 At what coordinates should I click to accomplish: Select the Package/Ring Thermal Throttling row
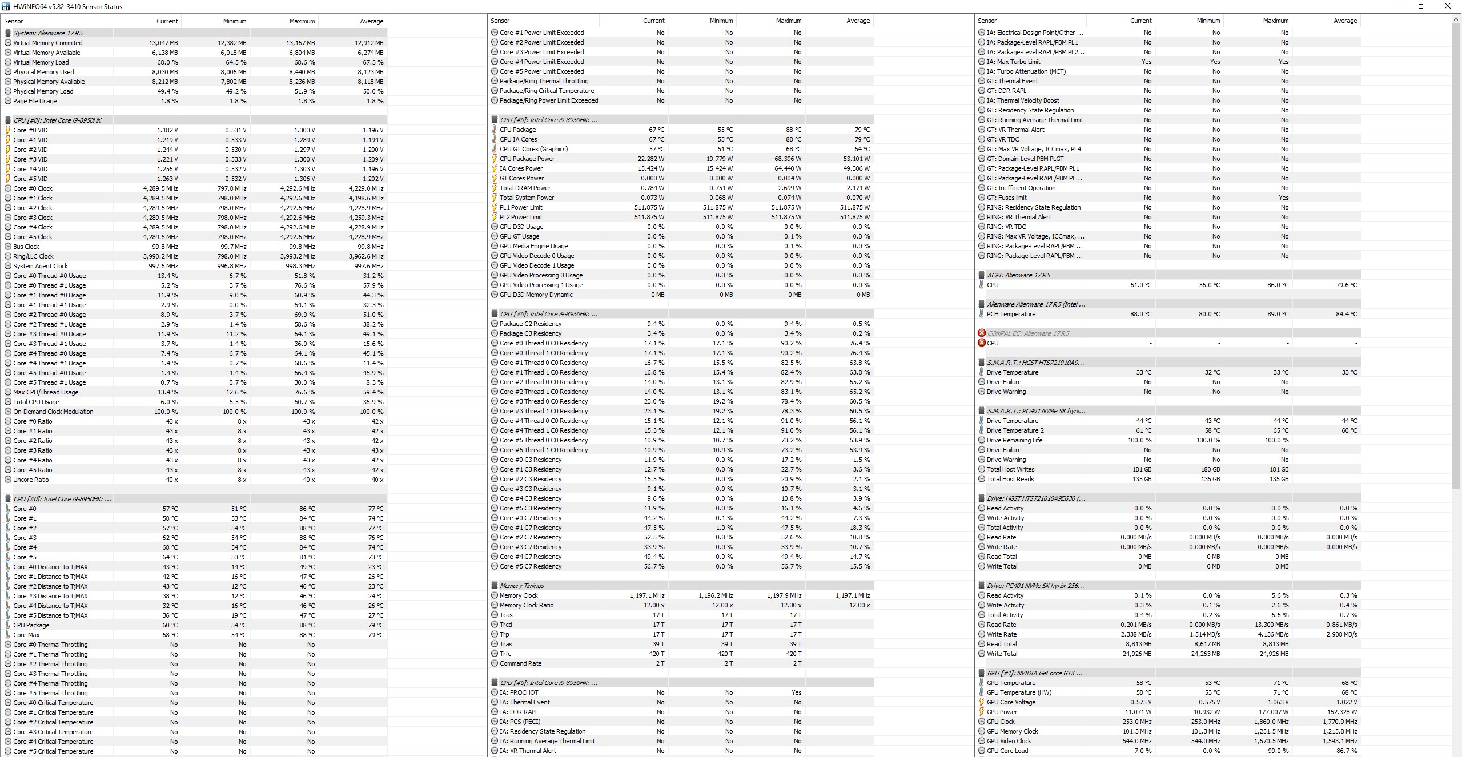pos(682,81)
